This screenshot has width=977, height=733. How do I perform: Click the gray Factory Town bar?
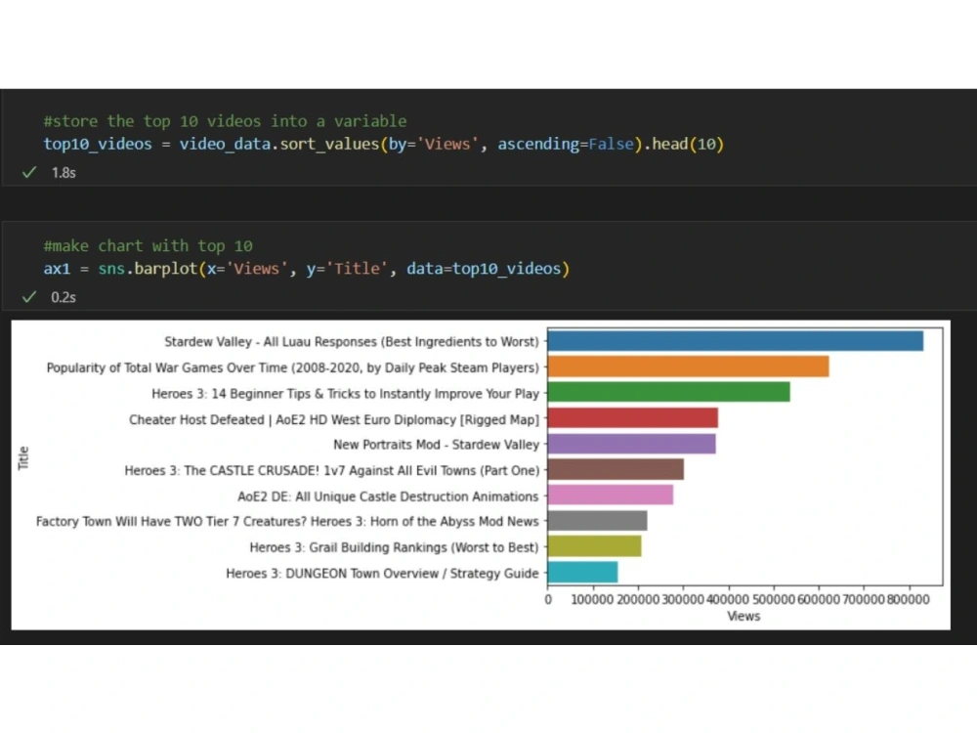click(597, 521)
